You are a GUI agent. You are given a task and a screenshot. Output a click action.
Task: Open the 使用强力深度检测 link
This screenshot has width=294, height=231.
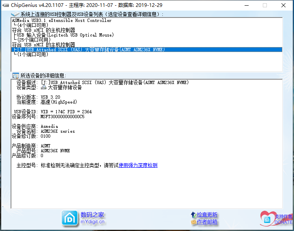click(x=138, y=165)
